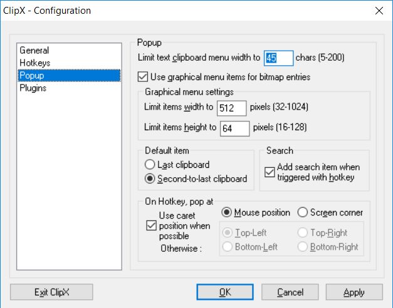Select the Popup category
The height and width of the screenshot is (308, 393).
(33, 76)
